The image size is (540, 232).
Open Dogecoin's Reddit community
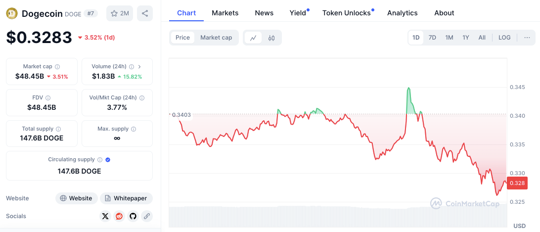tap(119, 216)
